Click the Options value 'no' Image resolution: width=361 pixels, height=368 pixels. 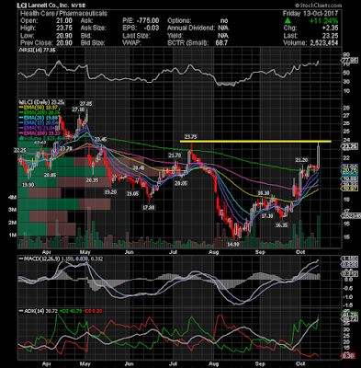224,20
